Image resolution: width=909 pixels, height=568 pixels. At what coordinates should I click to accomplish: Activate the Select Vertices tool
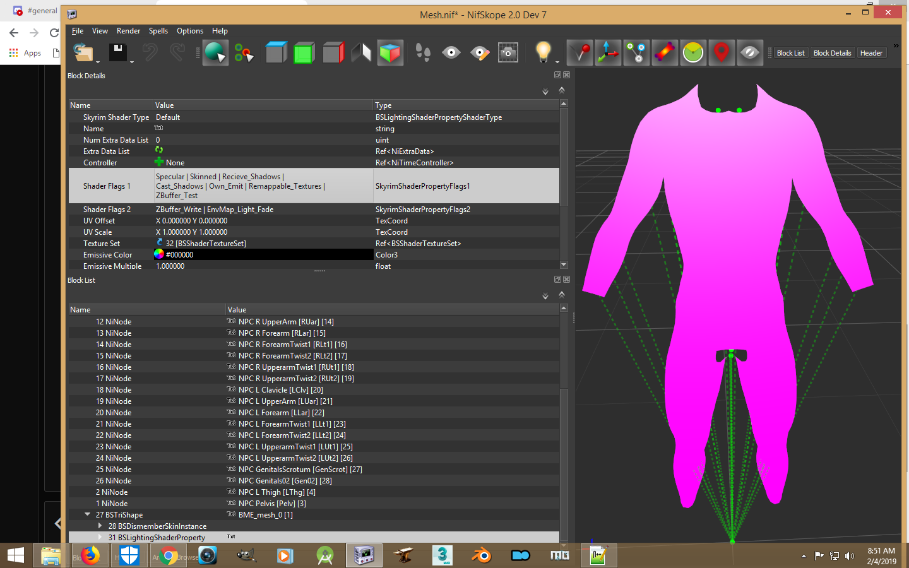pyautogui.click(x=244, y=53)
